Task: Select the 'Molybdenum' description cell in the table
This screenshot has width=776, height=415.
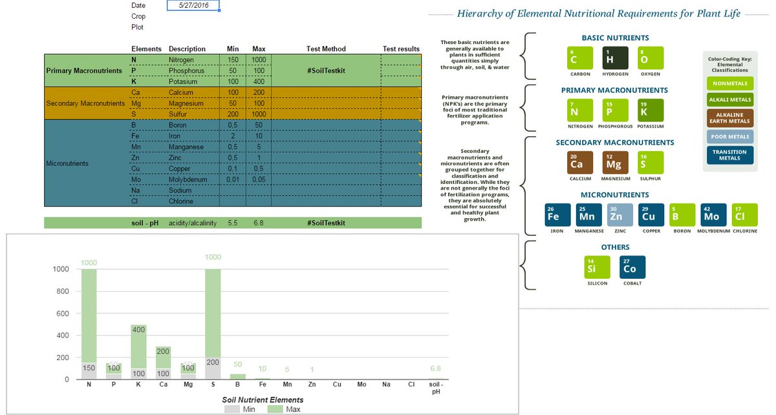Action: click(193, 179)
